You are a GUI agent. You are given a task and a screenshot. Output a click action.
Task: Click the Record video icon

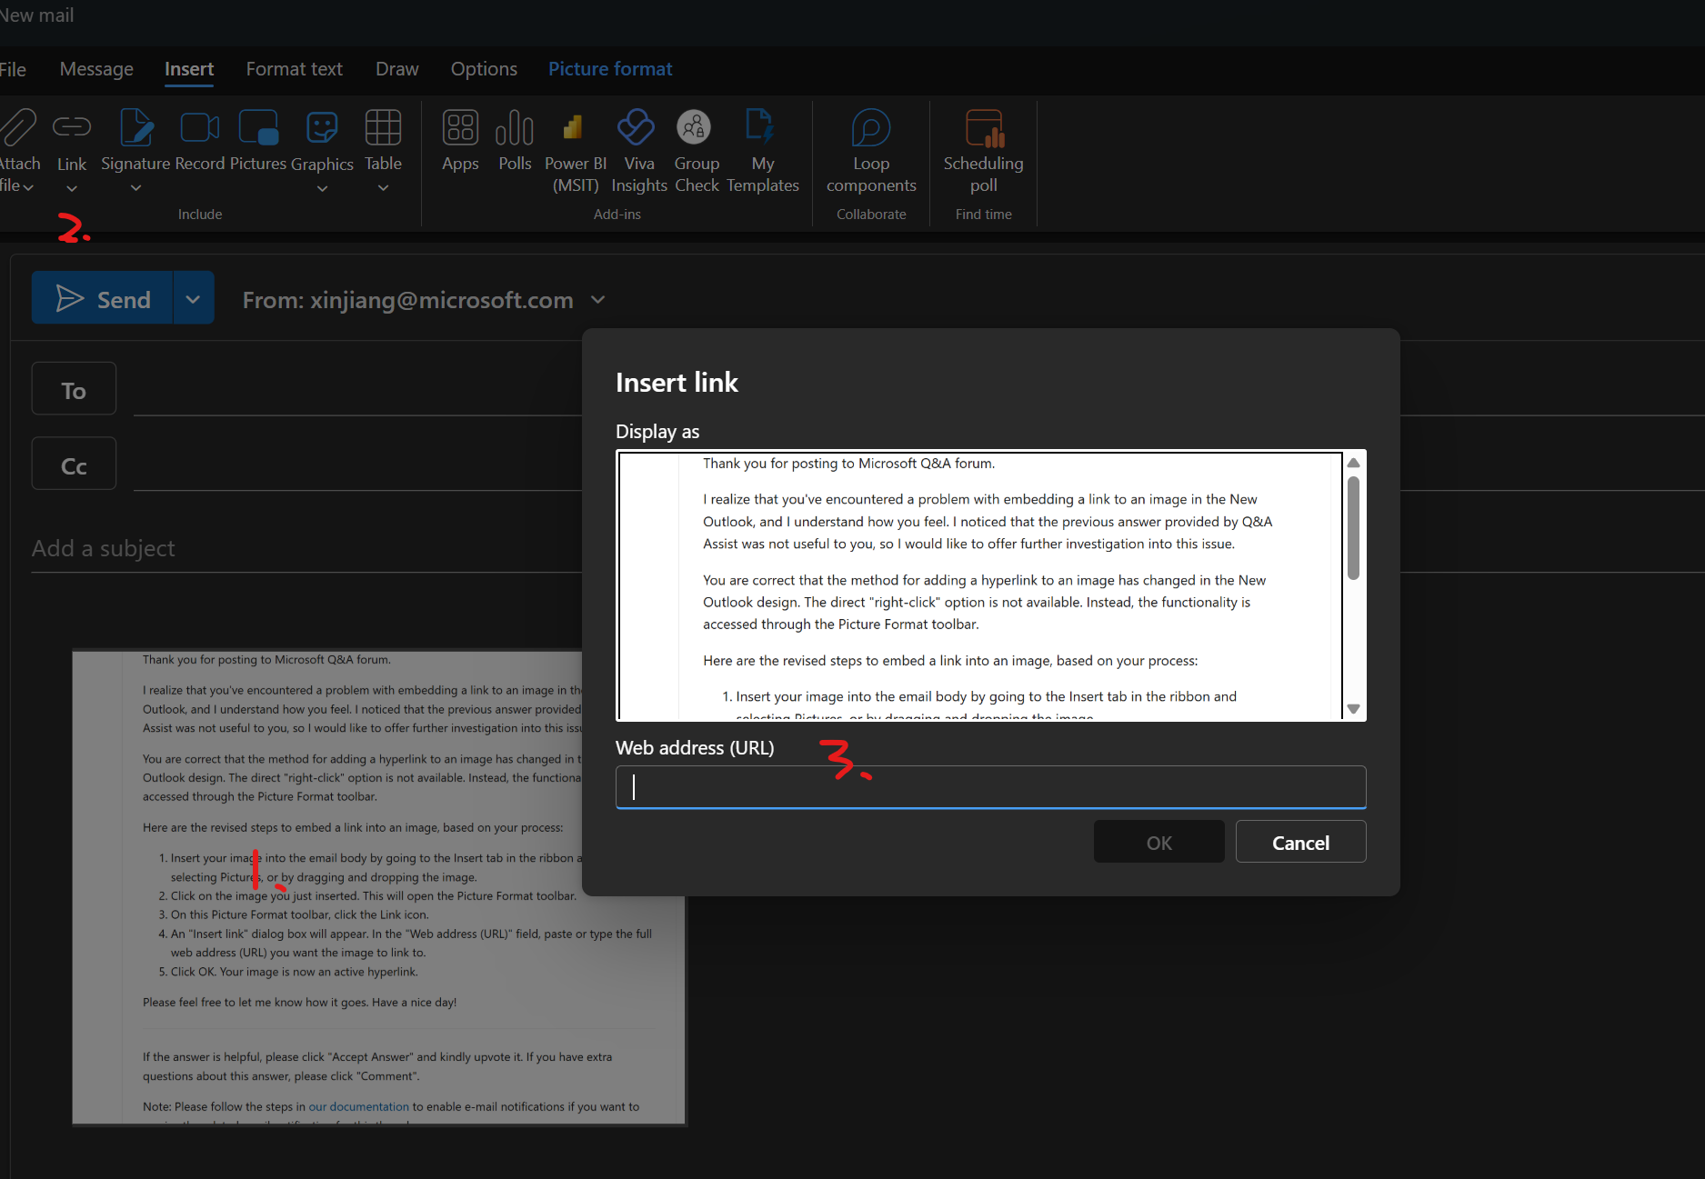[x=200, y=127]
